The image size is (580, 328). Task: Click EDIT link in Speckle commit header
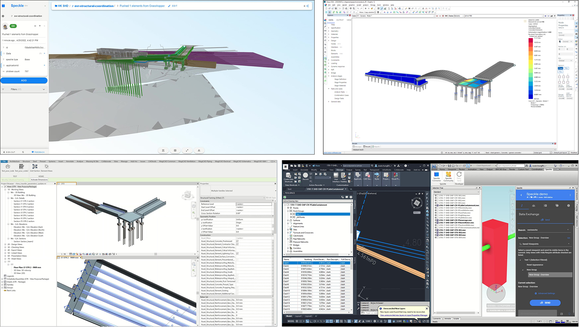[173, 6]
